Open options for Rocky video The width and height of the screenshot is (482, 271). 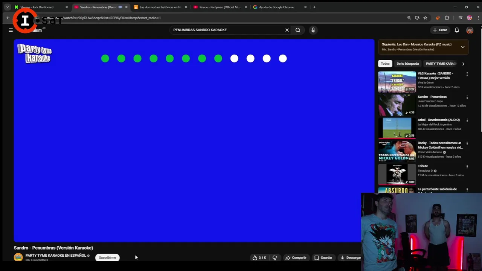(467, 143)
